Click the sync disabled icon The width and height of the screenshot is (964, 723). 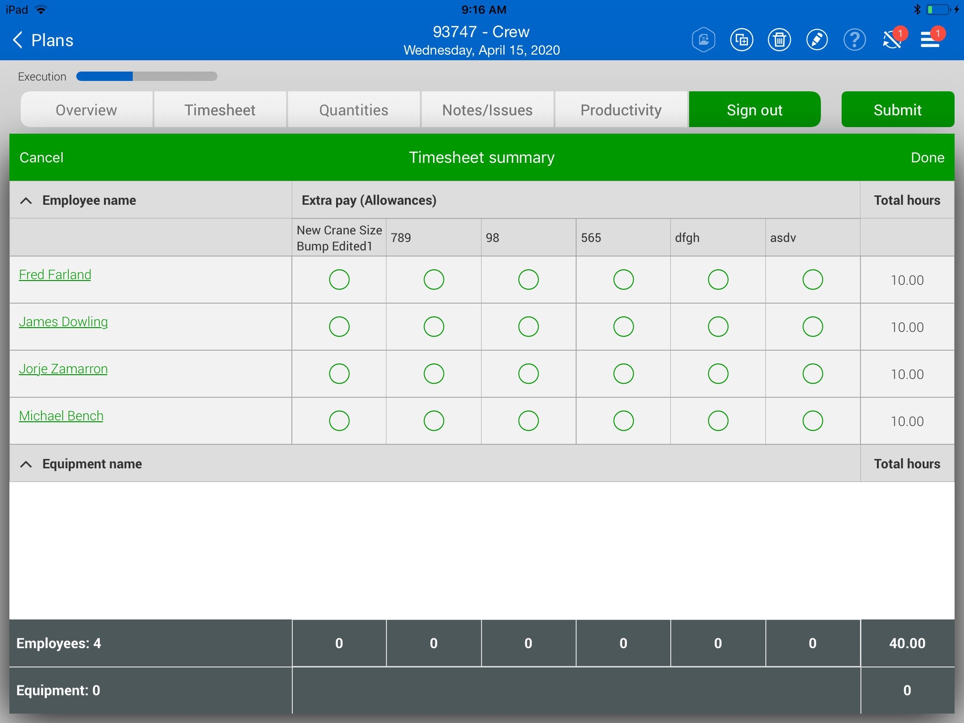[892, 40]
